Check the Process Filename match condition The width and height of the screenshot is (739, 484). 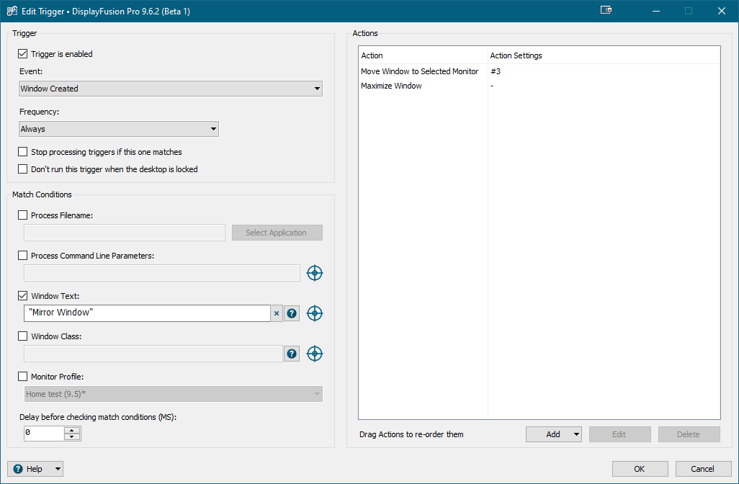pyautogui.click(x=23, y=215)
